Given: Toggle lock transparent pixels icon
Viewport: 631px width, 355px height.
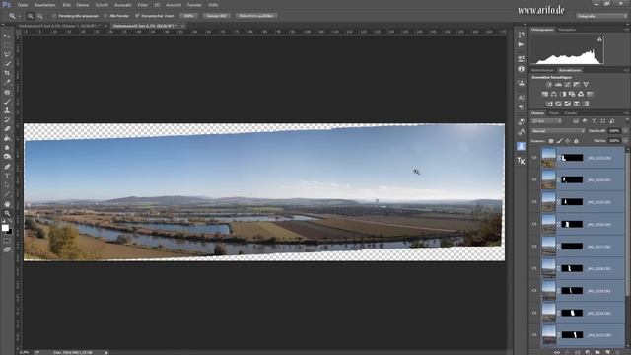Looking at the screenshot, I should (x=551, y=141).
